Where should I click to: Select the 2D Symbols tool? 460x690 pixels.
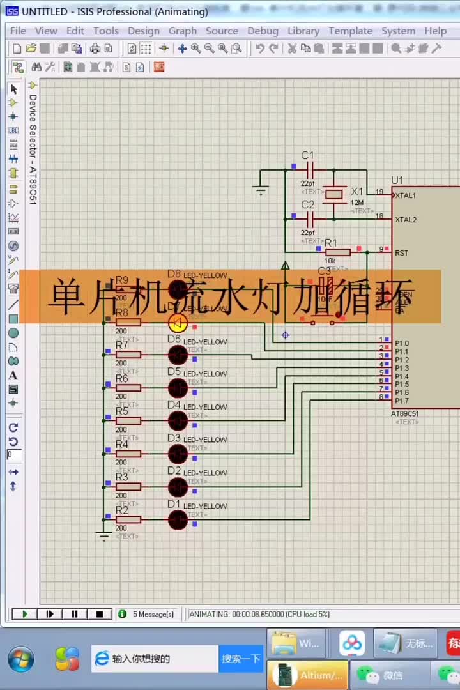(x=13, y=390)
